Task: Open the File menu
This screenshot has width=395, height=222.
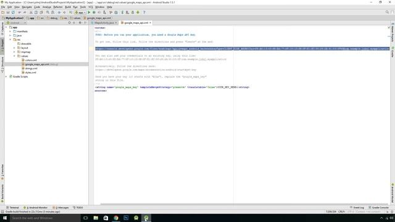Action: [x=3, y=7]
